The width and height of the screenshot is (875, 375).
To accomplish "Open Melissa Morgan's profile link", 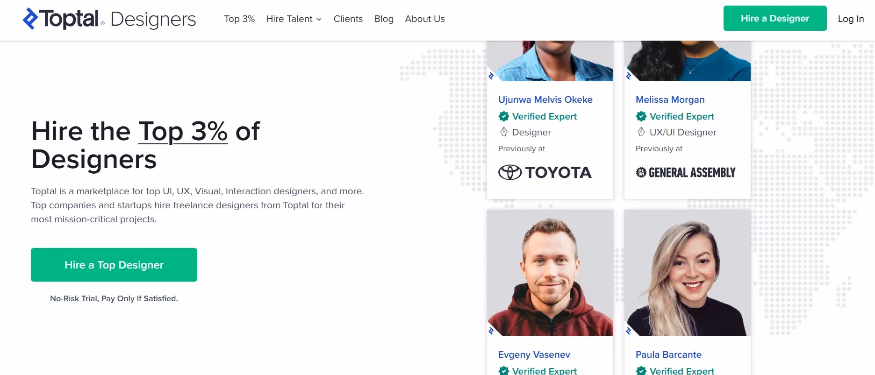I will point(670,99).
